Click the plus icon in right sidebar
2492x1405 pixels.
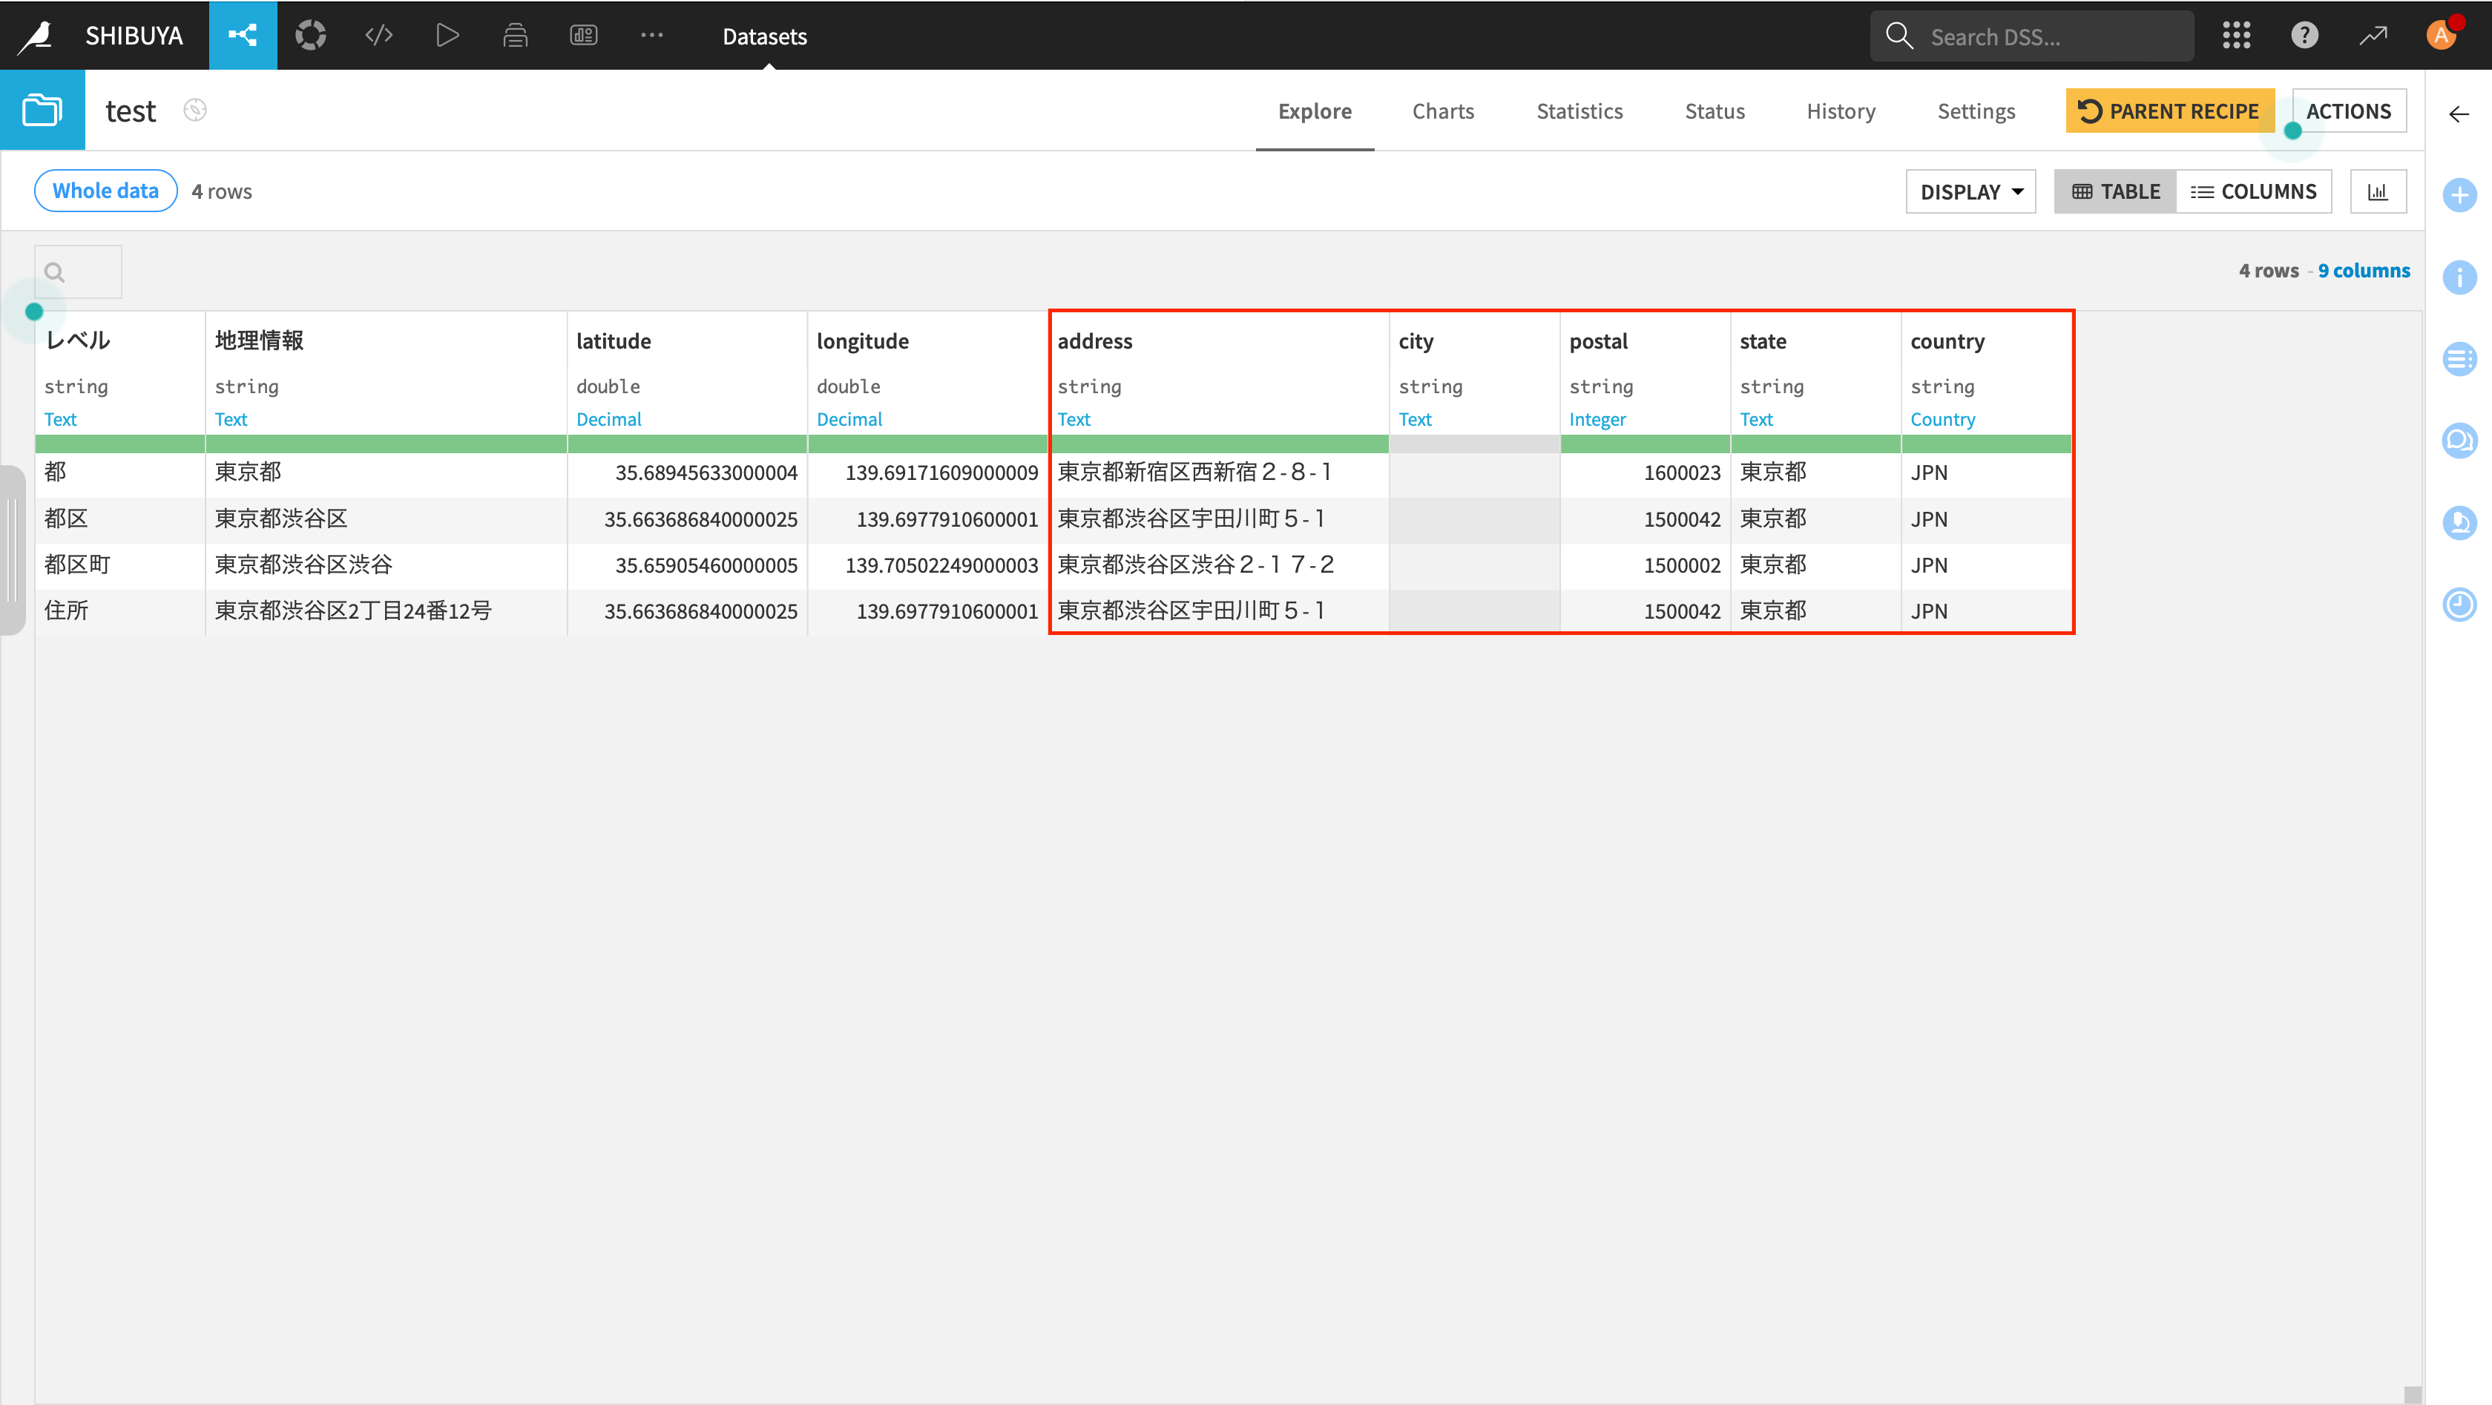(x=2458, y=194)
